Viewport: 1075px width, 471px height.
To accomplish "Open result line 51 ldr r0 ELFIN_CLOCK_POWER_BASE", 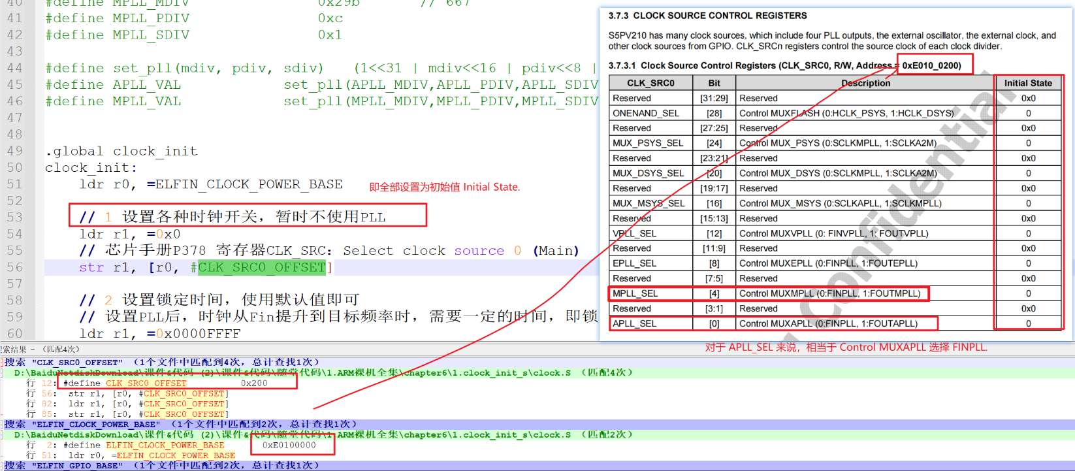I will tap(131, 455).
